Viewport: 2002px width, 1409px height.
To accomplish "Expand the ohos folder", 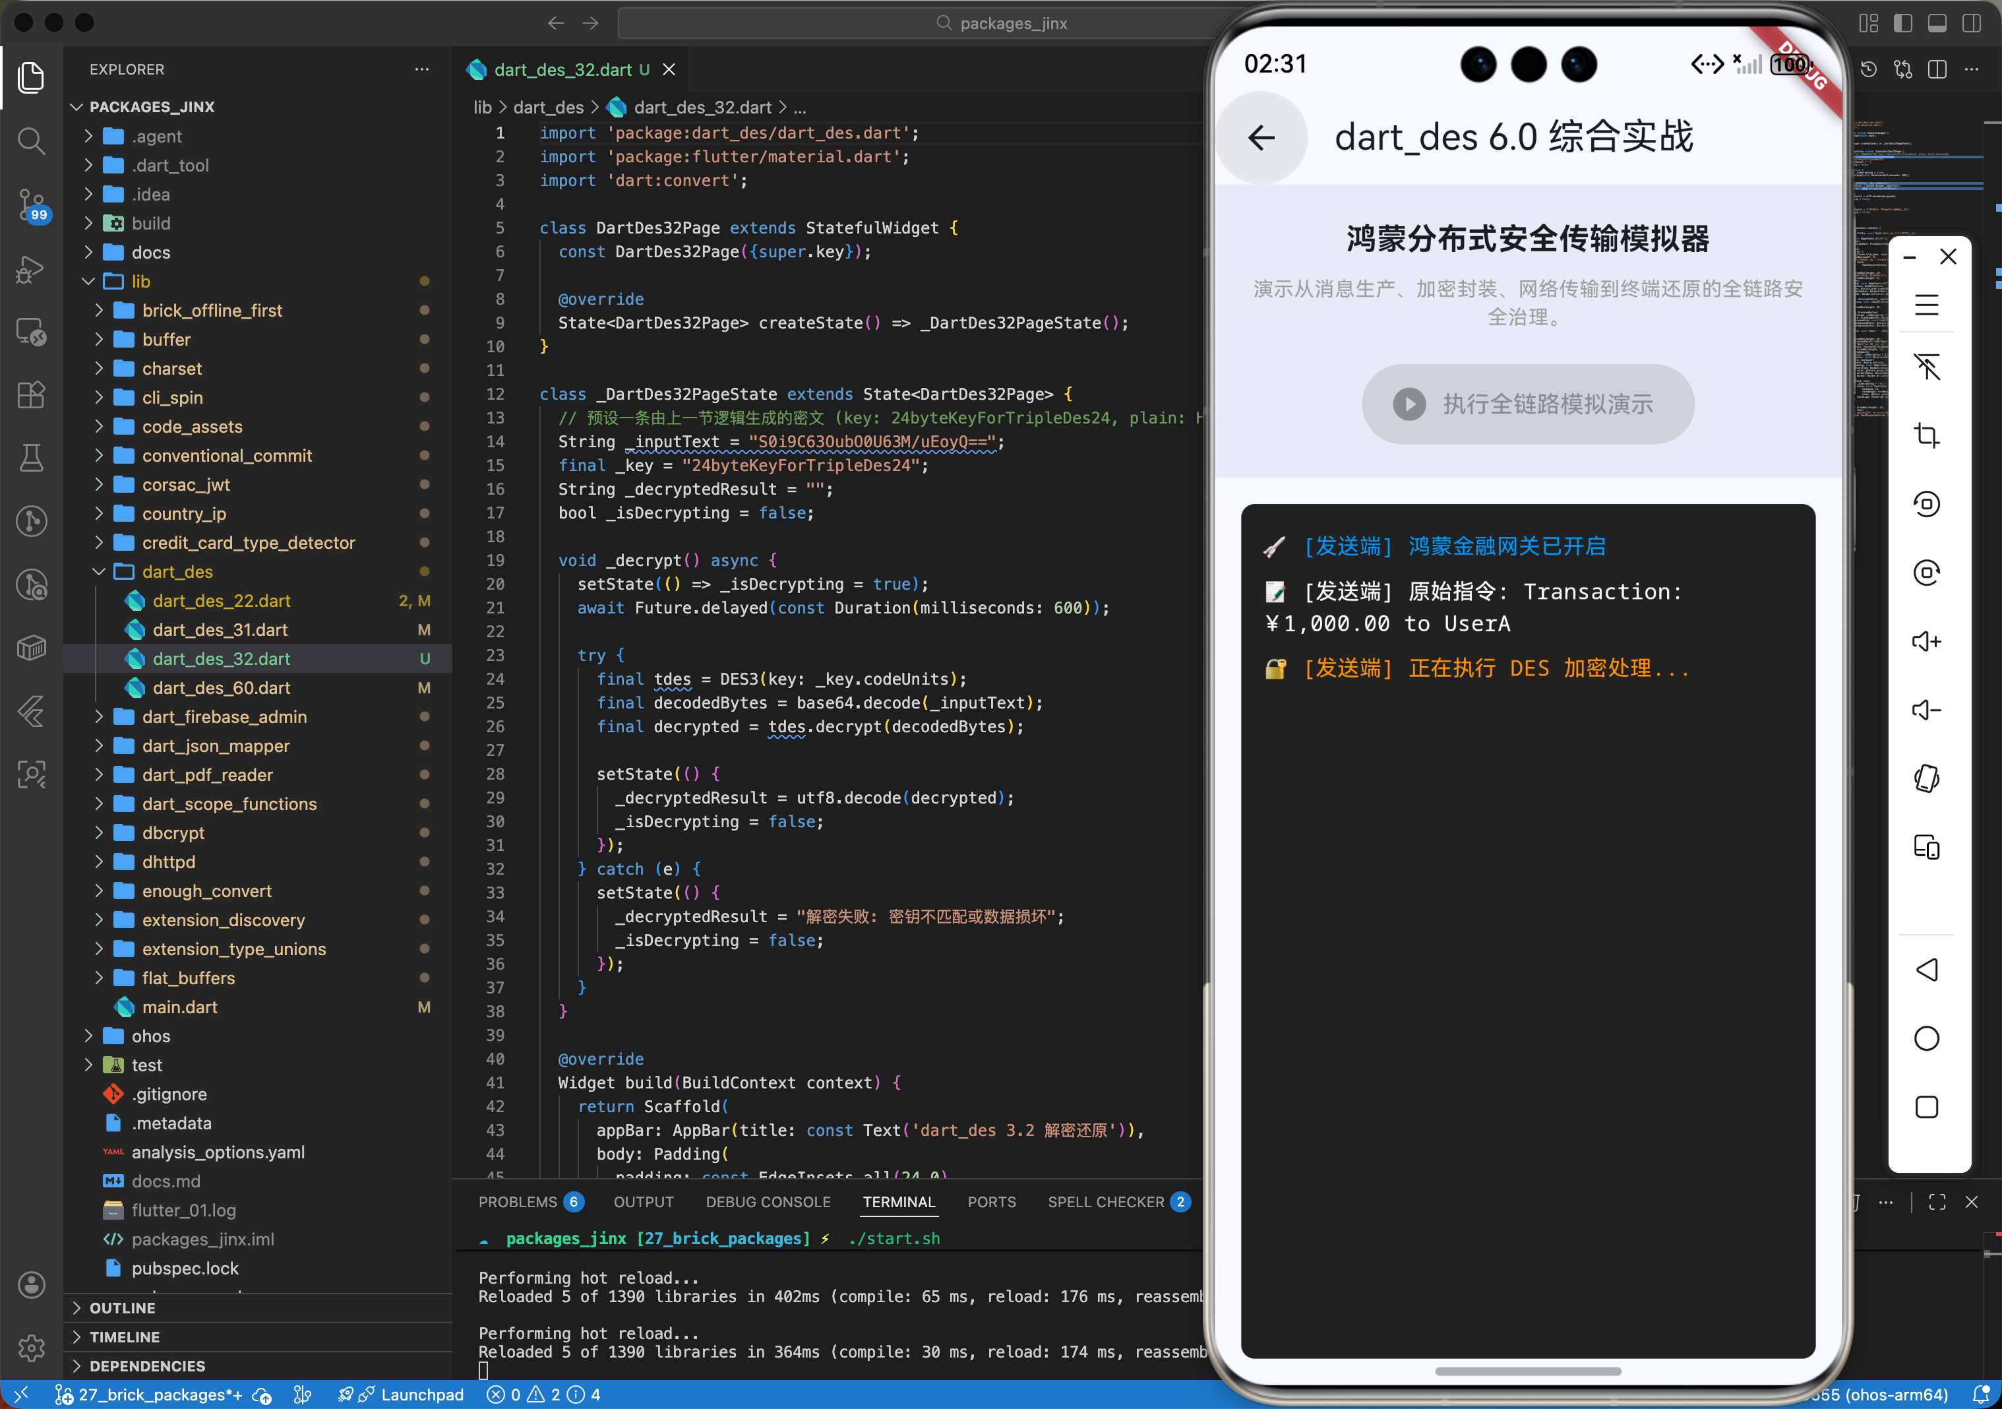I will [x=150, y=1036].
